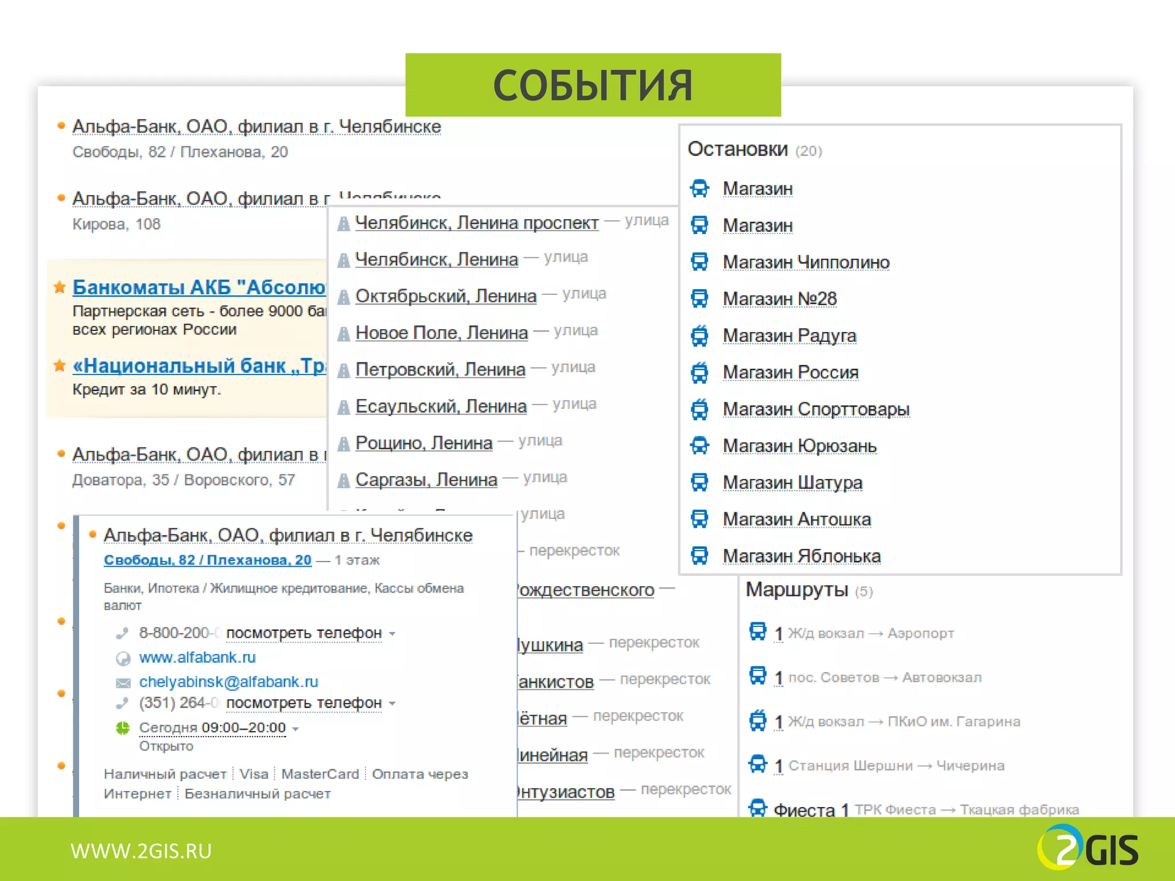Viewport: 1175px width, 881px height.
Task: Click bus icon beside Магазин Антошка
Action: point(699,519)
